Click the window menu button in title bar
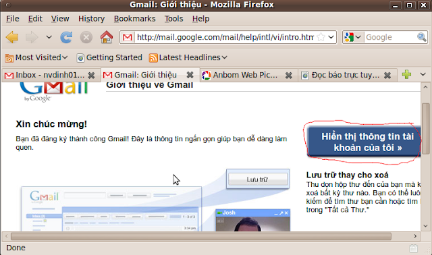This screenshot has width=432, height=255. pos(8,5)
